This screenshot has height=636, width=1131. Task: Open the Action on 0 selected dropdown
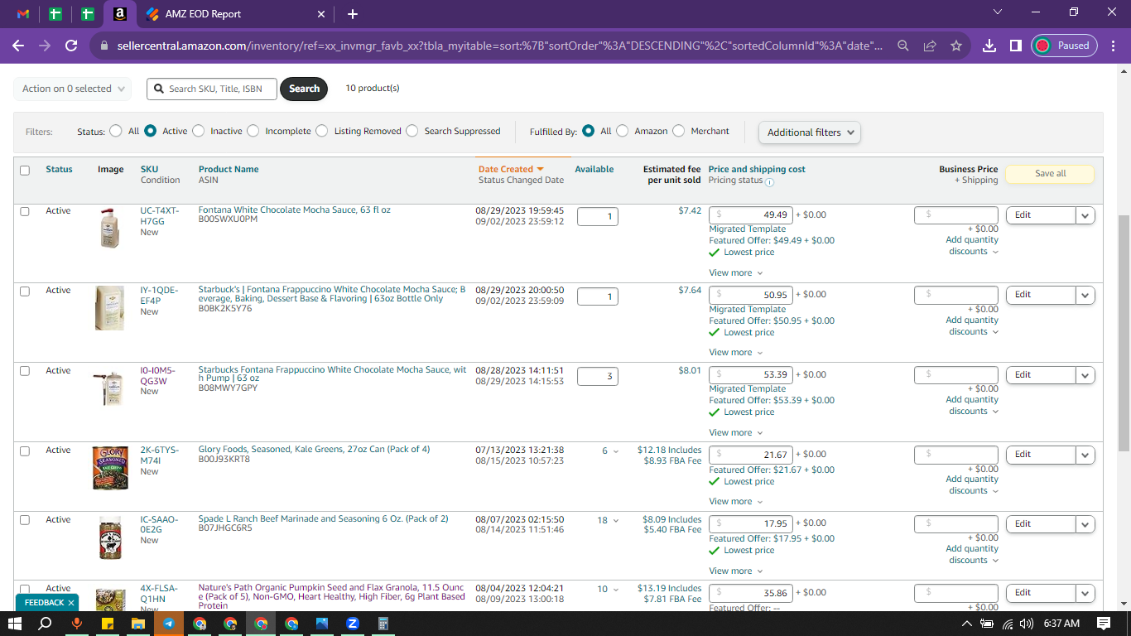coord(73,89)
